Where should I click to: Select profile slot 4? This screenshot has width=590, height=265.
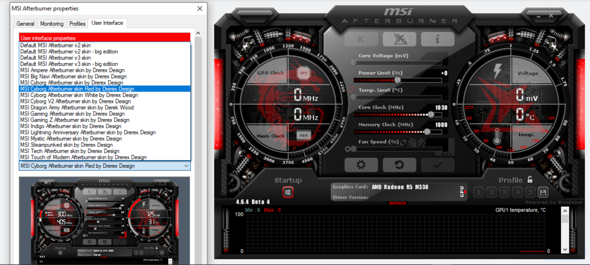tap(517, 192)
